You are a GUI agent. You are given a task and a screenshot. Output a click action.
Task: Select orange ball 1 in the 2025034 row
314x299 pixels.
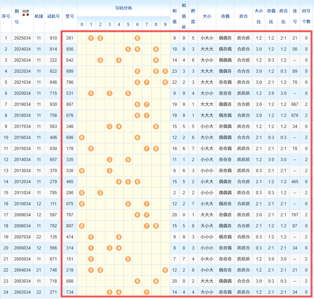(91, 38)
